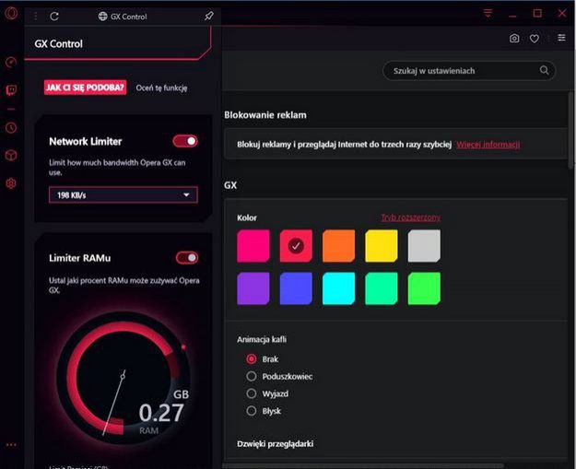Open the Więcej informacji link
This screenshot has width=576, height=469.
[488, 145]
